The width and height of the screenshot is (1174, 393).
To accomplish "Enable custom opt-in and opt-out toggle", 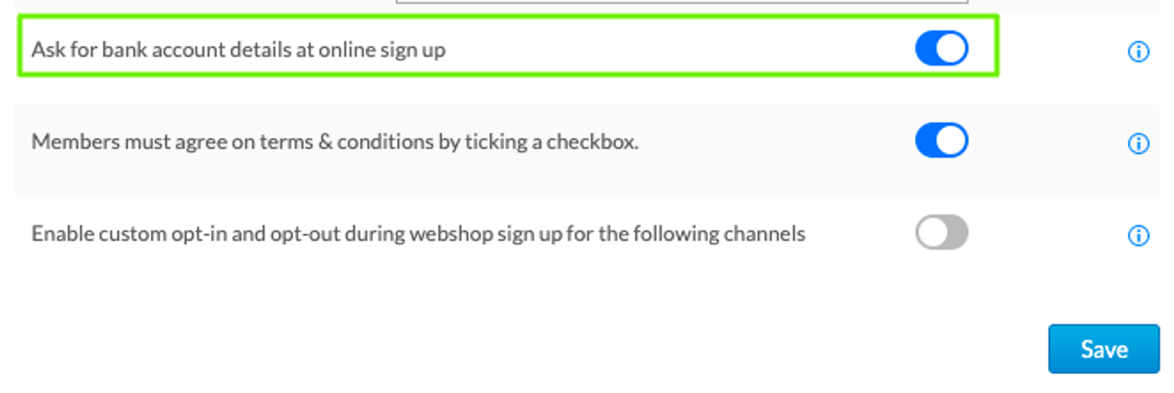I will click(x=941, y=233).
